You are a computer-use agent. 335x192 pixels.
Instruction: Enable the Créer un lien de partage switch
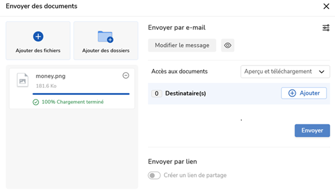coord(154,176)
